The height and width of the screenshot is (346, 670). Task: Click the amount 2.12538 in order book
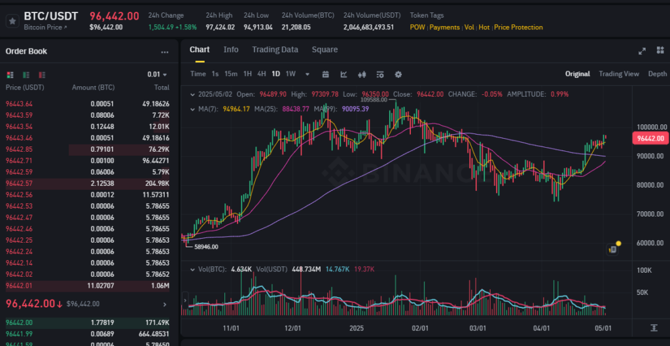click(x=103, y=184)
